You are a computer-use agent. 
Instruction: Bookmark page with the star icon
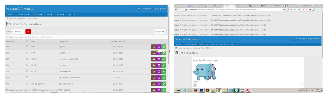(x=284, y=9)
